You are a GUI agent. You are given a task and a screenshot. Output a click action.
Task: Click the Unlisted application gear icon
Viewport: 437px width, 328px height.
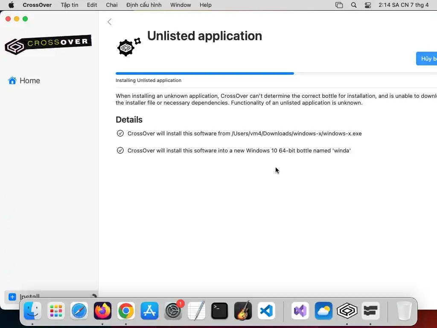tap(129, 47)
